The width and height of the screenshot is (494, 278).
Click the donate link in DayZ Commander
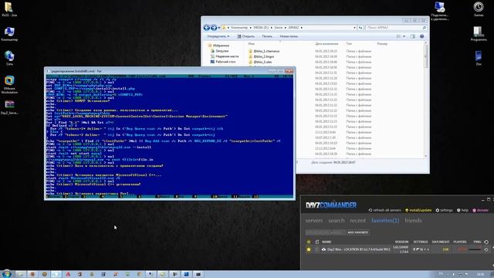[480, 210]
